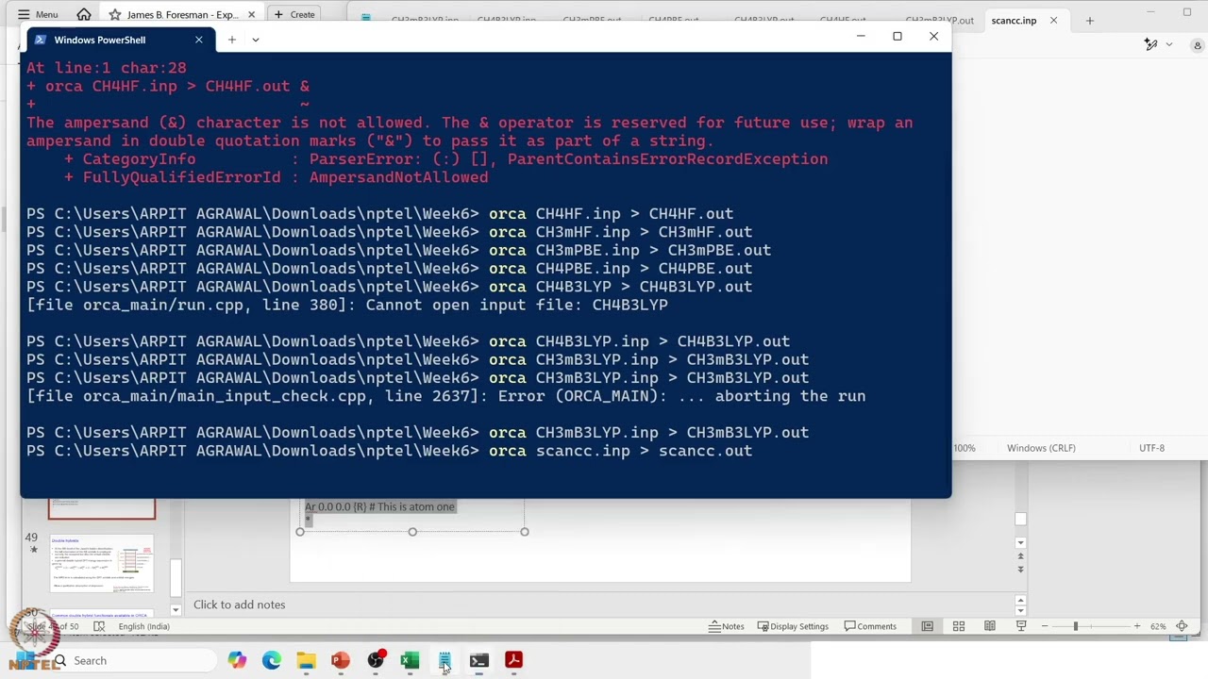The height and width of the screenshot is (679, 1208).
Task: Click the 62% zoom level
Action: click(1158, 626)
